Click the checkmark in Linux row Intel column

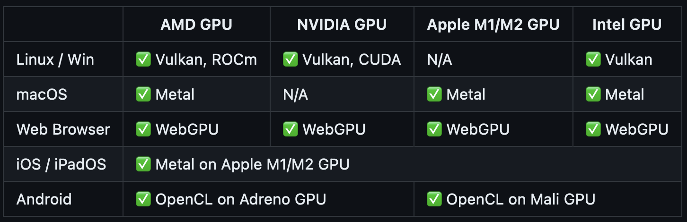coord(593,60)
